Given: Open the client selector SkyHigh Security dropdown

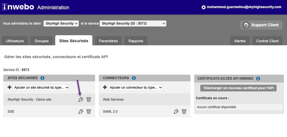Looking at the screenshot, I should [61, 23].
